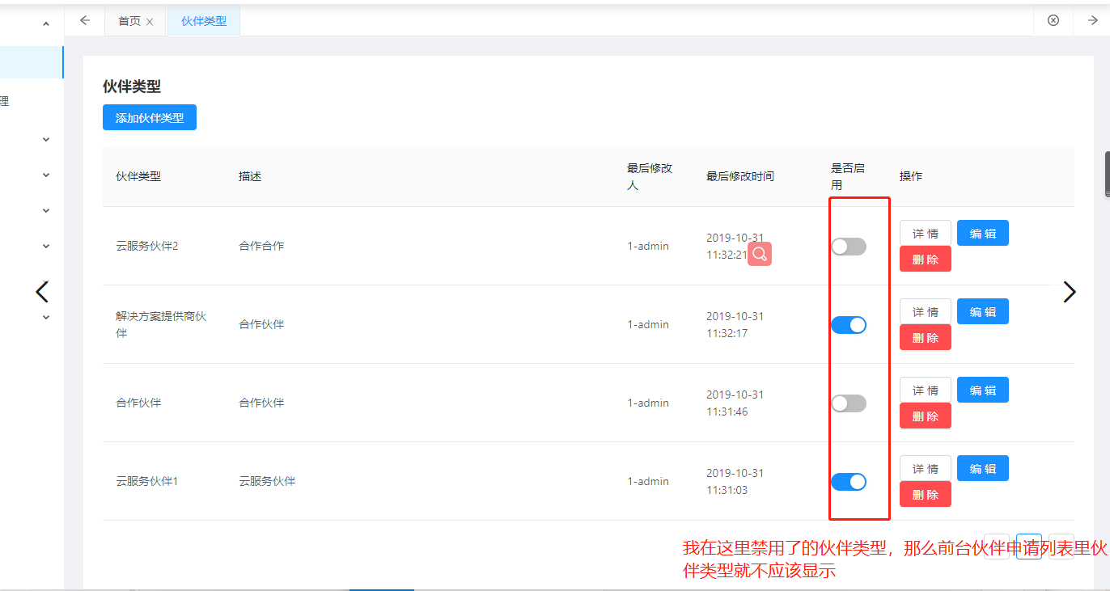Click the 合作合作 description cell

pos(261,246)
